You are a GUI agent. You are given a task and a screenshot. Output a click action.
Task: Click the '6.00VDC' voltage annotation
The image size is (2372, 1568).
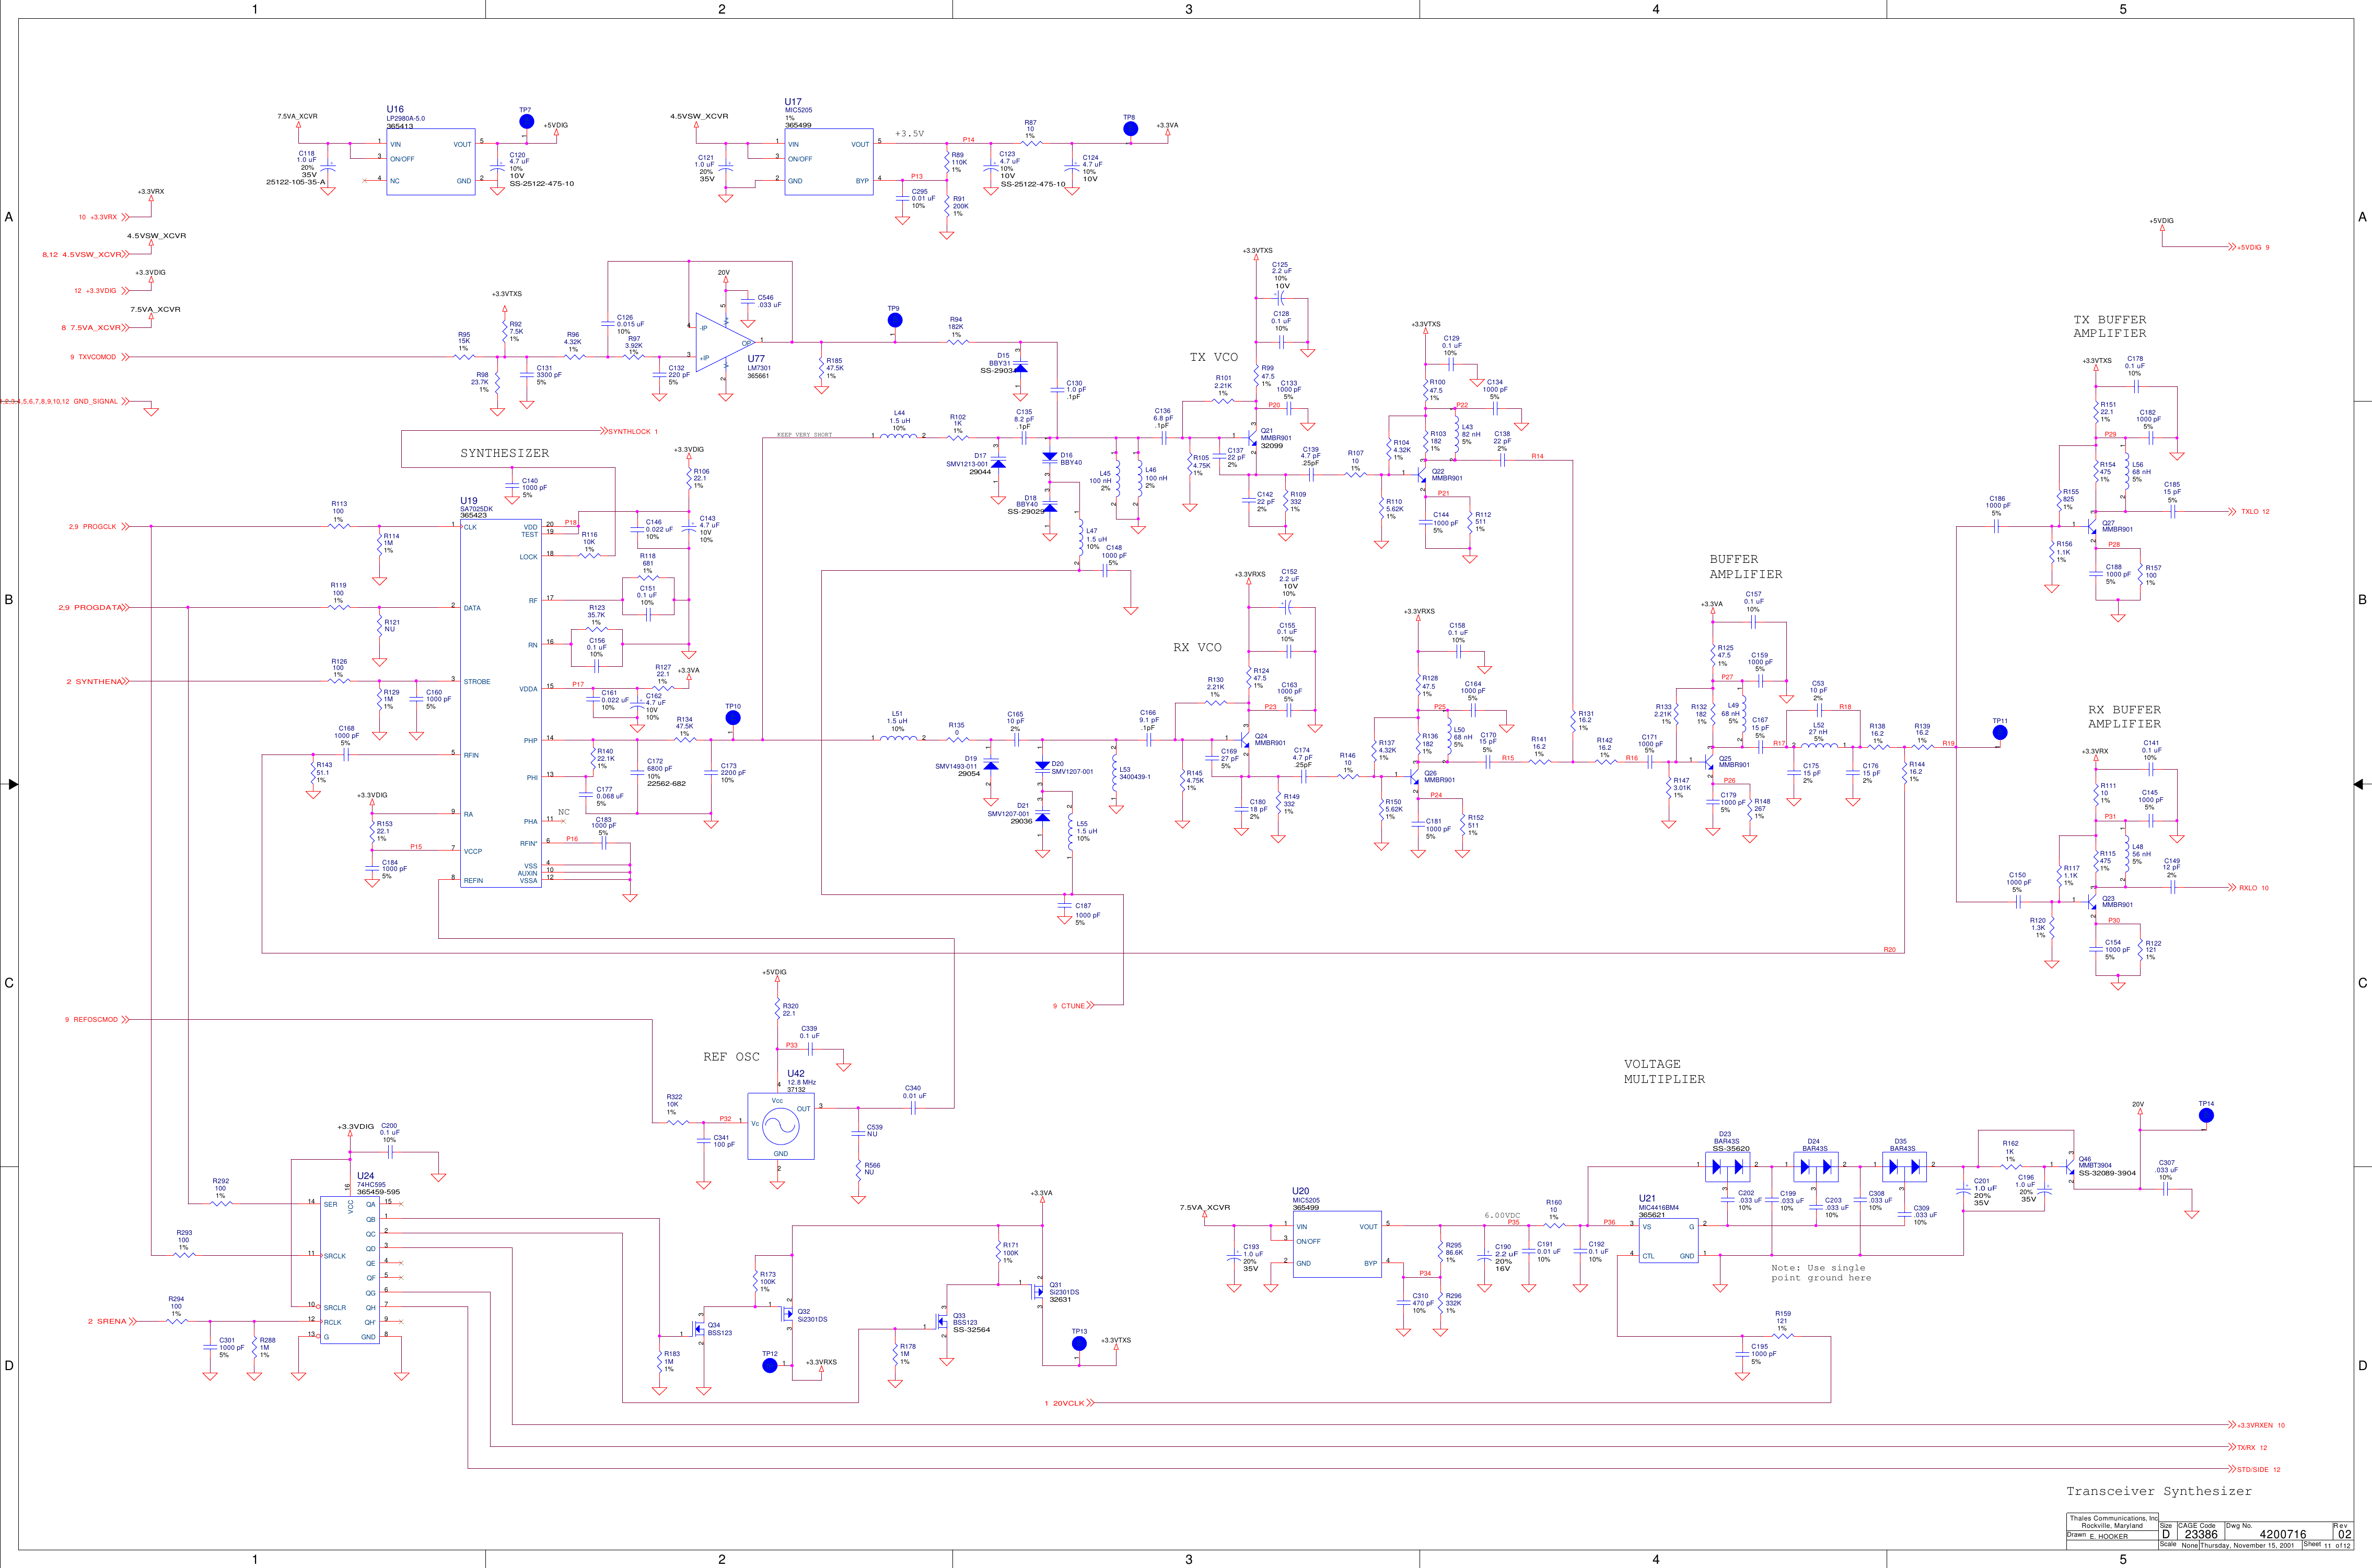(x=1502, y=1216)
